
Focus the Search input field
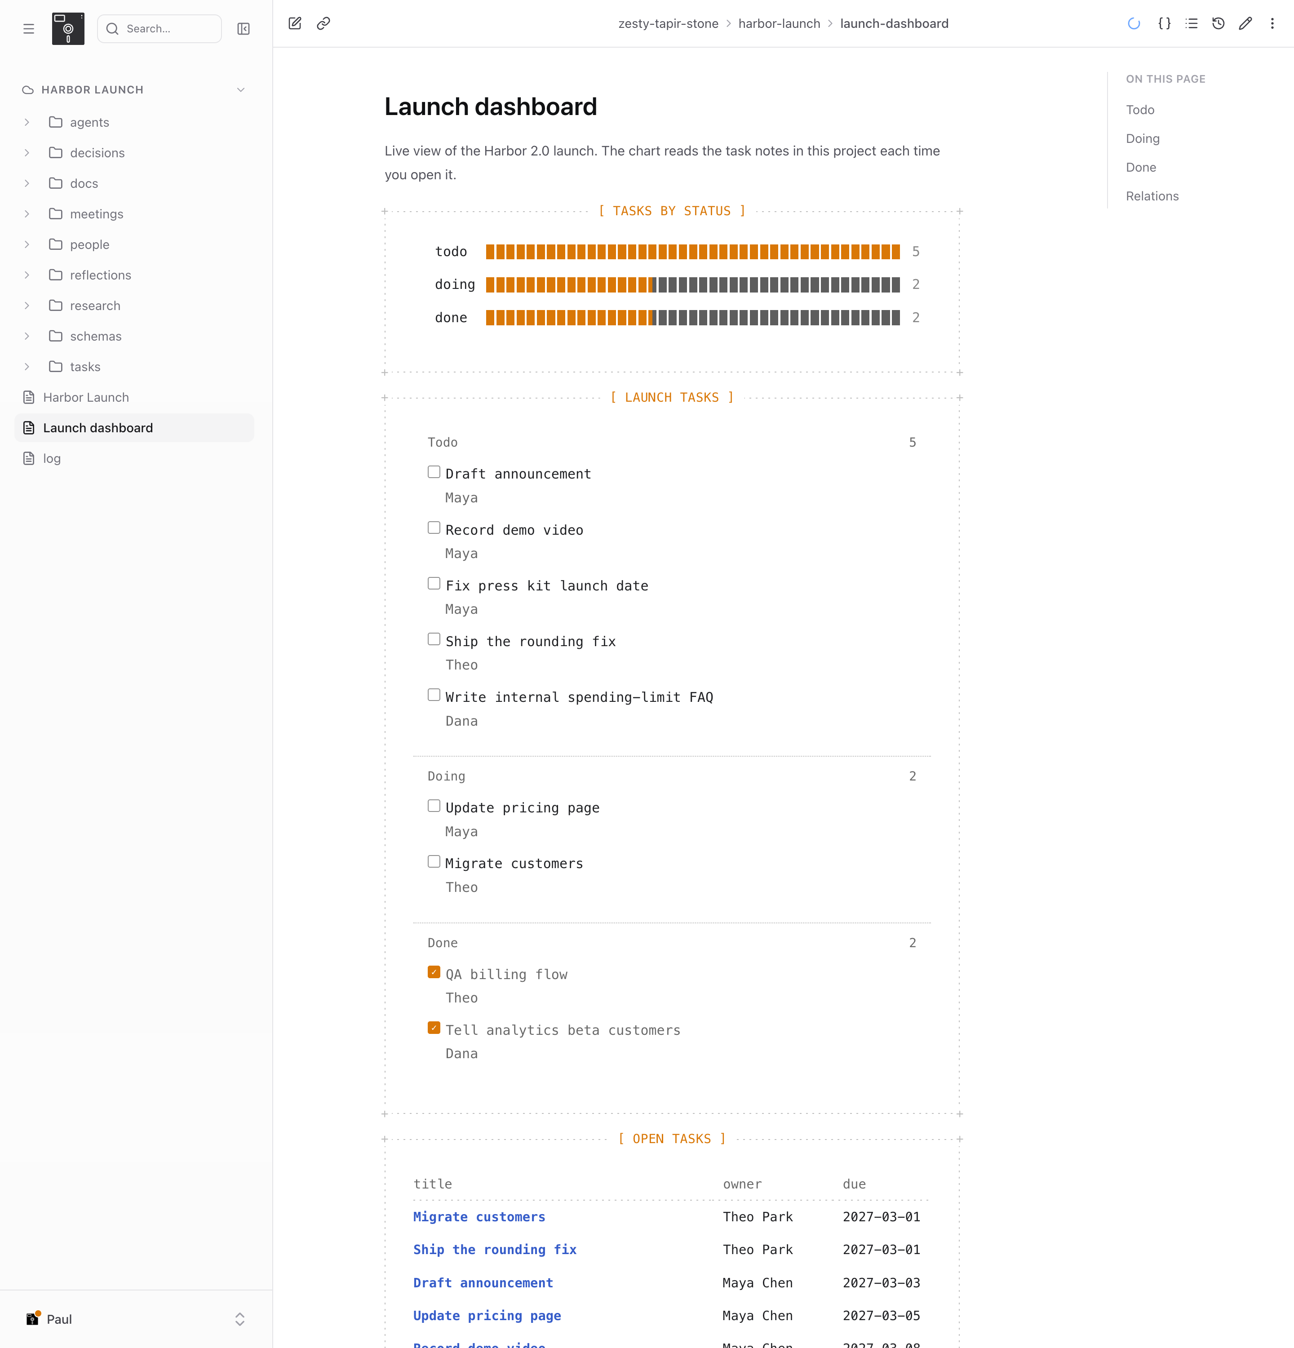click(x=160, y=29)
